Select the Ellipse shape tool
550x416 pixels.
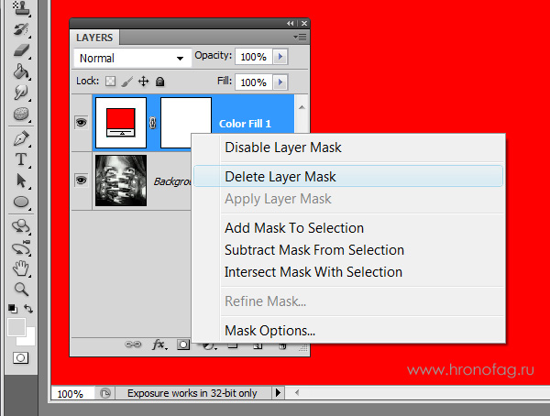tap(21, 202)
